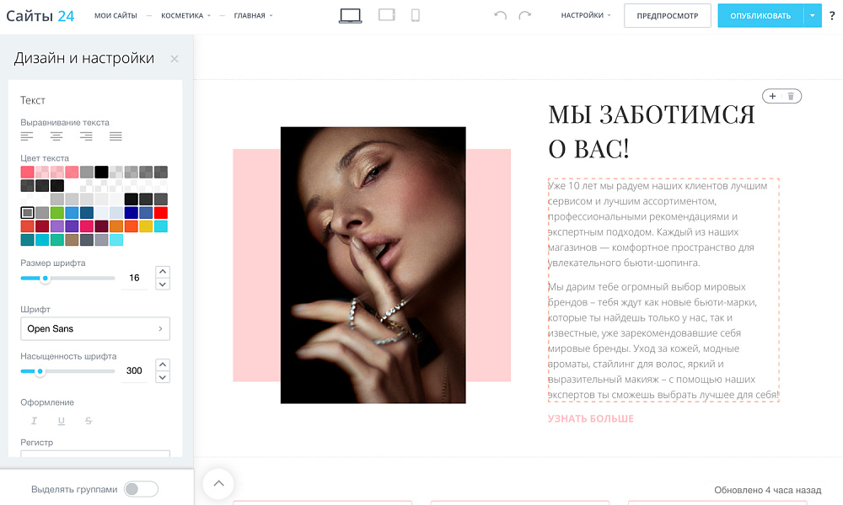The width and height of the screenshot is (843, 505).
Task: Switch to mobile phone preview mode
Action: coord(415,14)
